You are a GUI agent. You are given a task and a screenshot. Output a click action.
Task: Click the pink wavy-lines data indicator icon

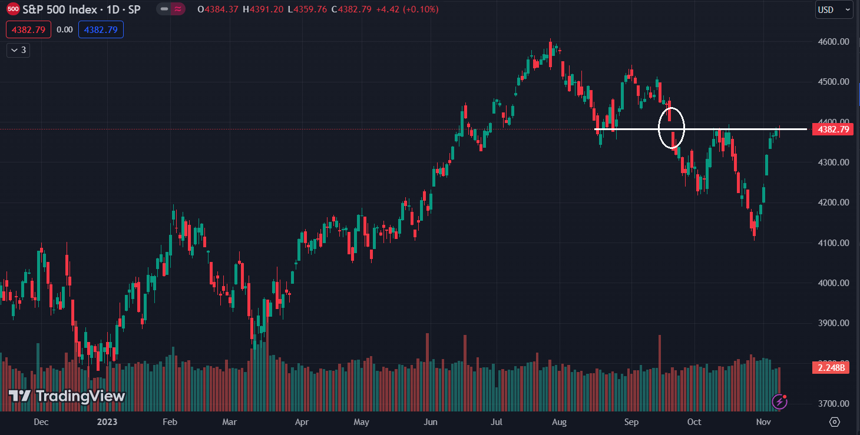(x=178, y=9)
